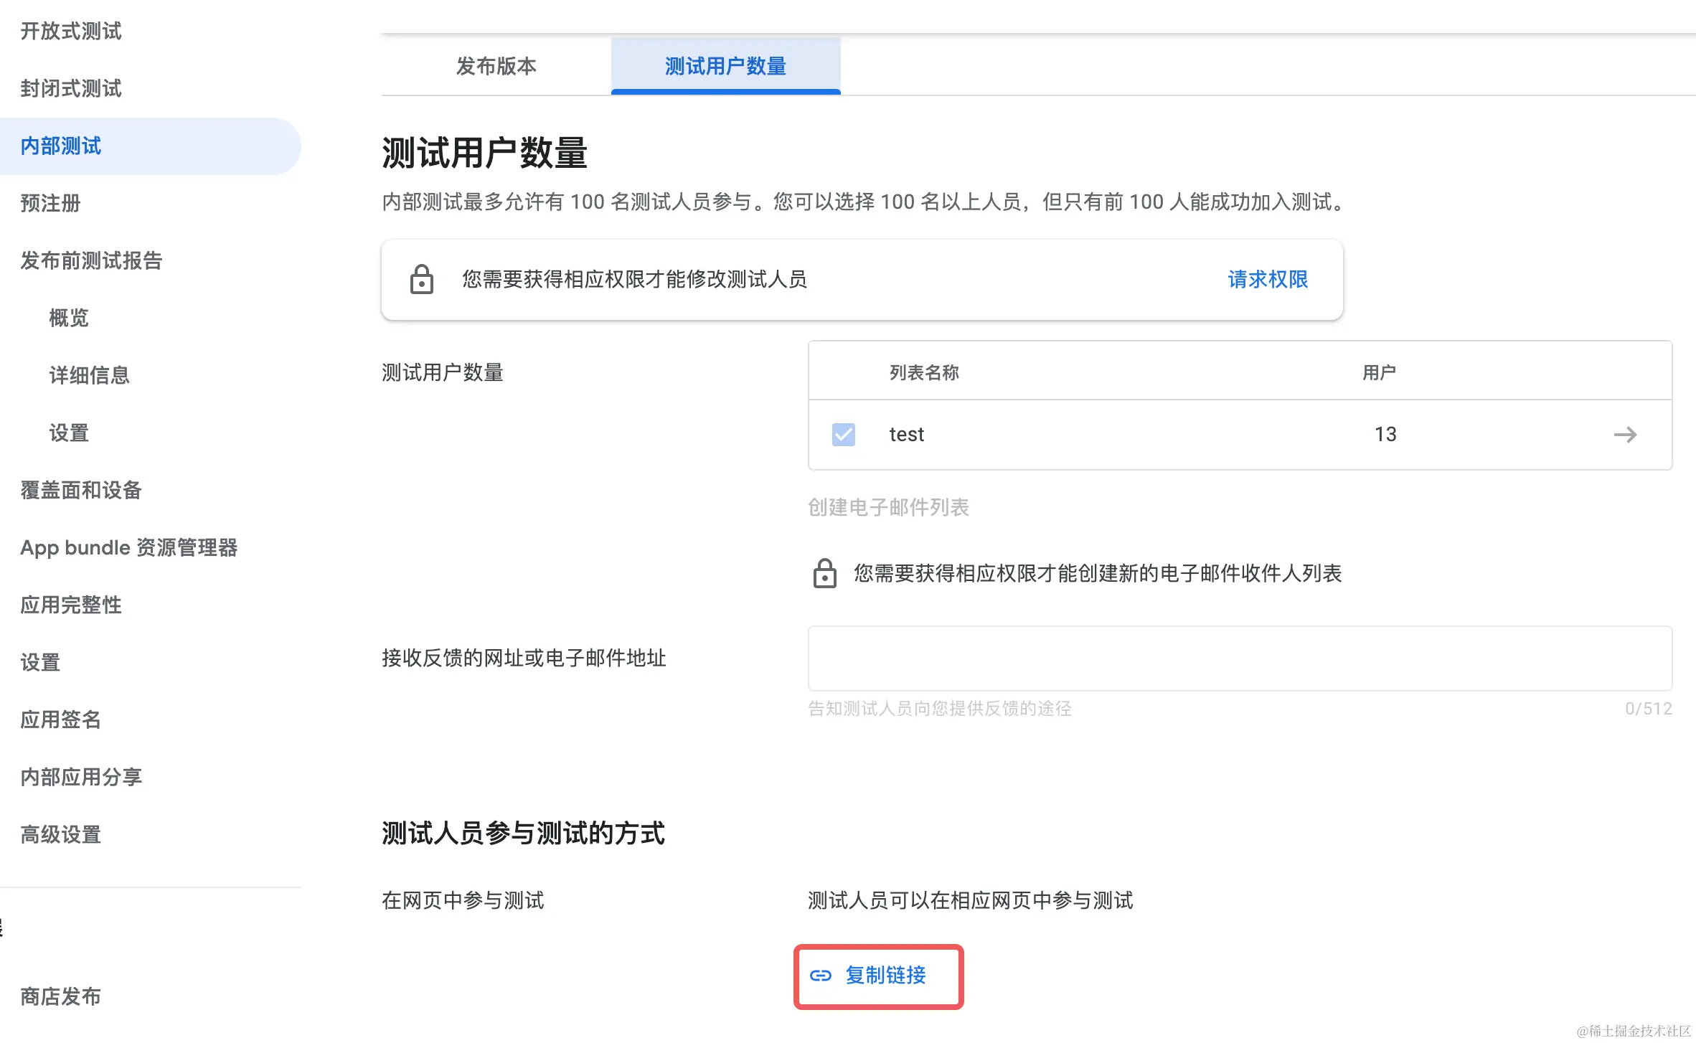Go to 应用签名 page
The width and height of the screenshot is (1696, 1043).
click(x=60, y=719)
